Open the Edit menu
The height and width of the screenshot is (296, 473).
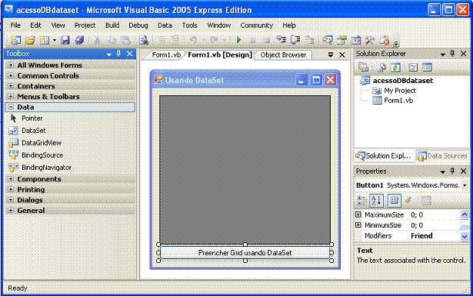point(35,25)
